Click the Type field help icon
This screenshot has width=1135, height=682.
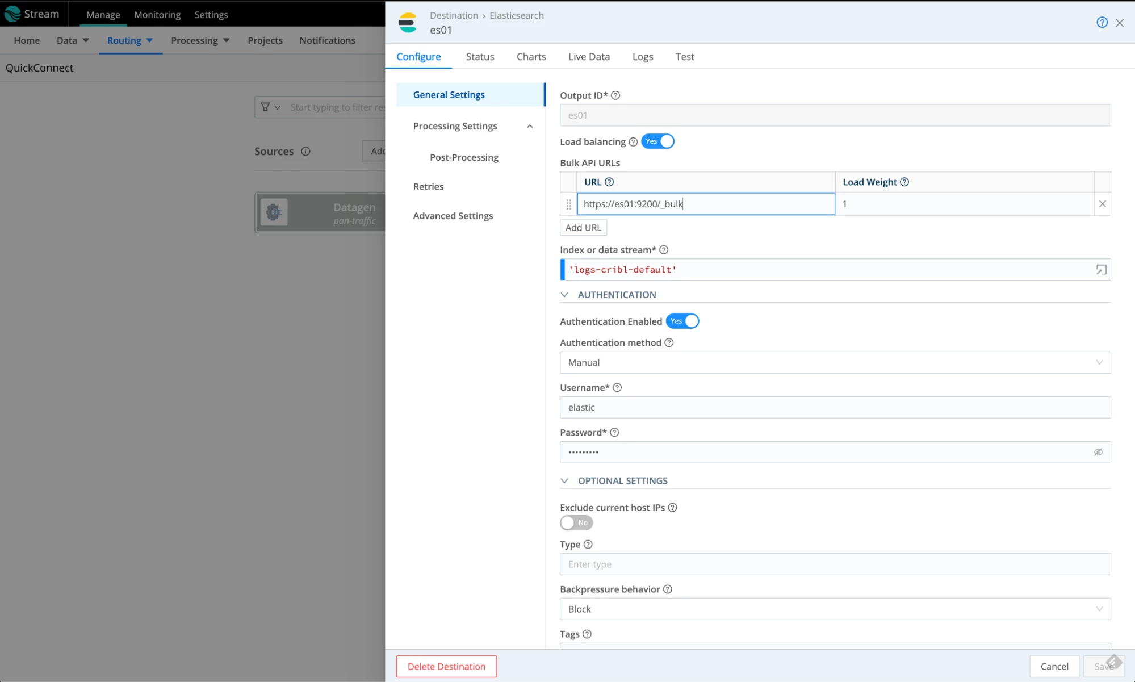pyautogui.click(x=588, y=544)
